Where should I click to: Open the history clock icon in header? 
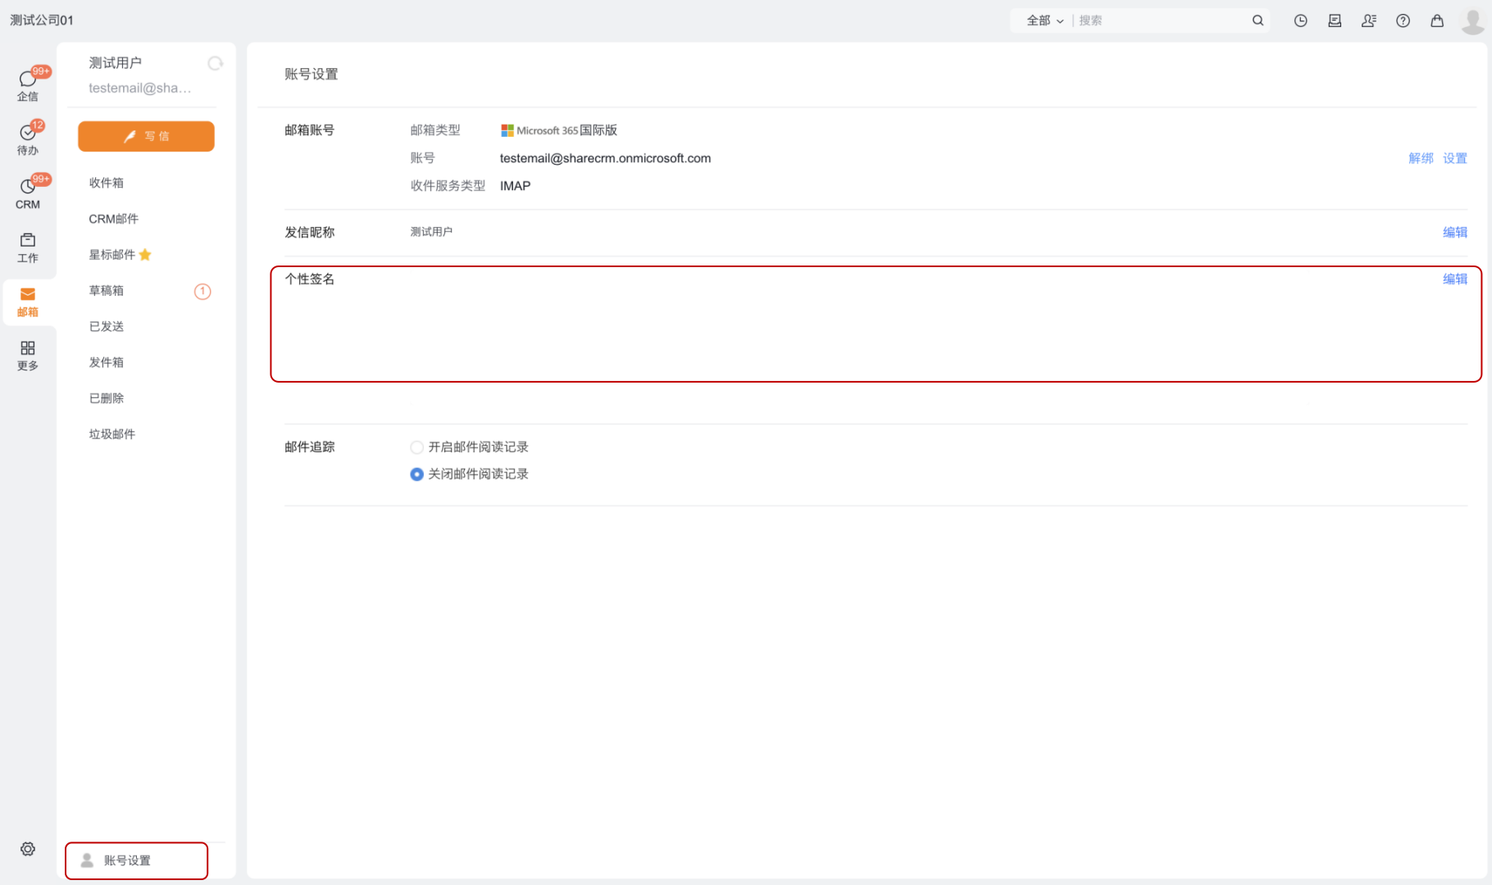click(x=1300, y=20)
